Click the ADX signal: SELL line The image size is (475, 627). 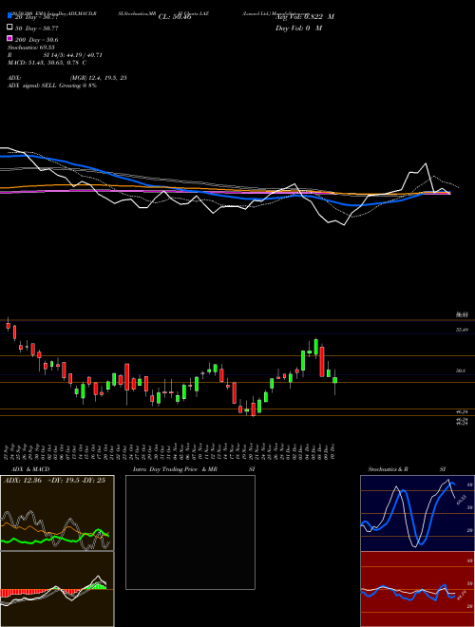[x=52, y=85]
